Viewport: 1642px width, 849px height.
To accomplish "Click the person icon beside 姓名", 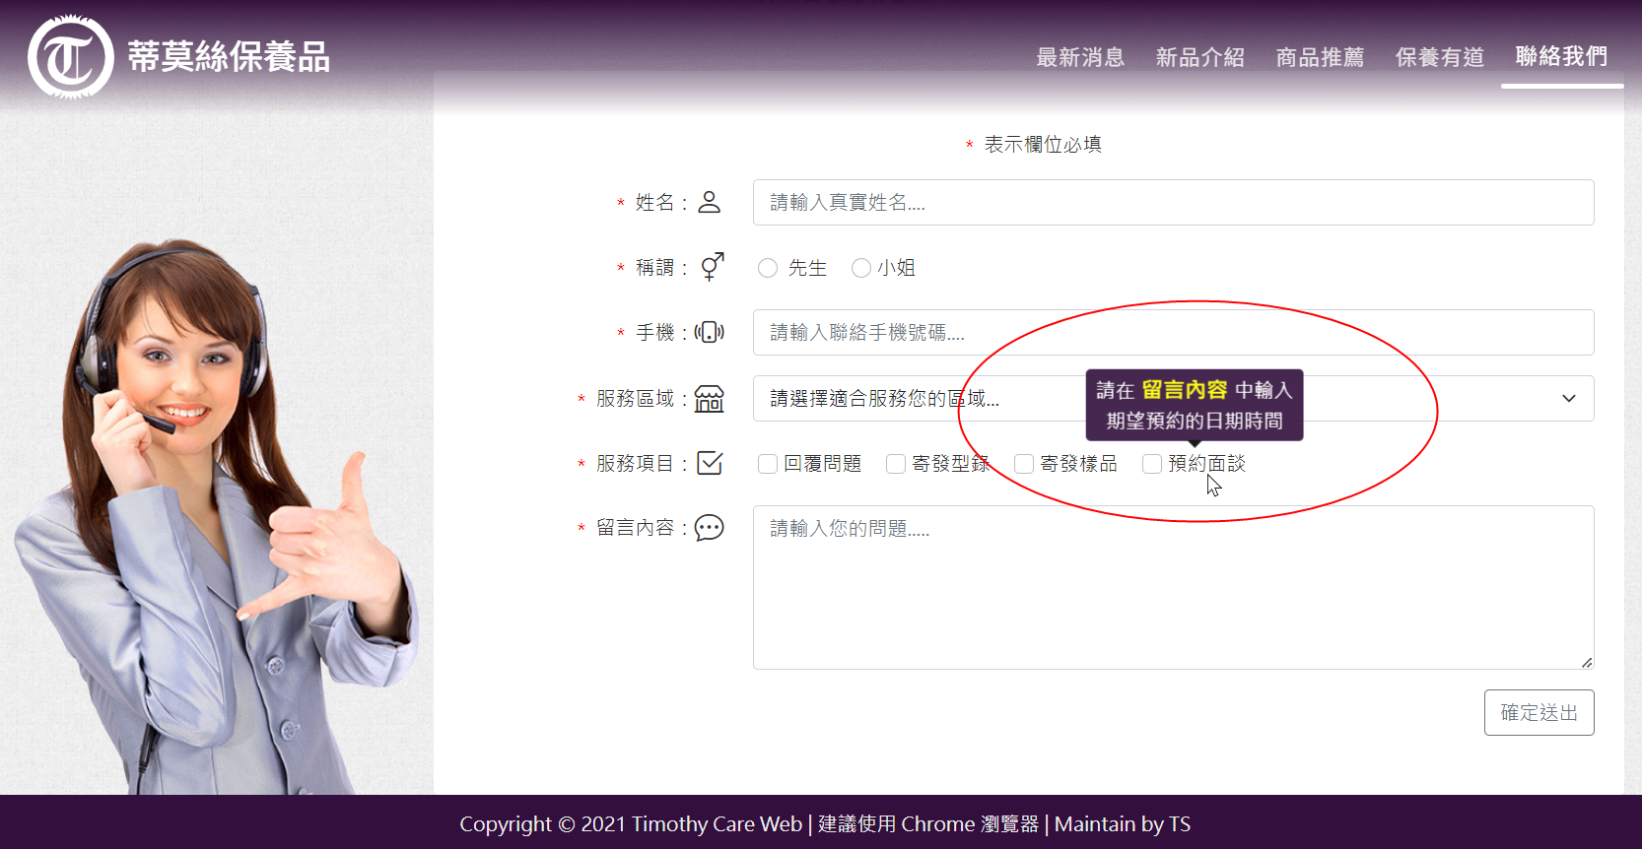I will coord(709,202).
